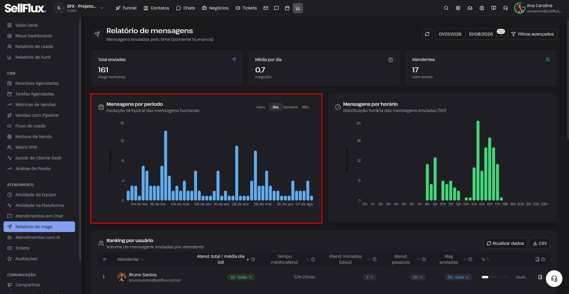569x294 pixels.
Task: Open Relatório de Leads sidebar link
Action: (39, 47)
